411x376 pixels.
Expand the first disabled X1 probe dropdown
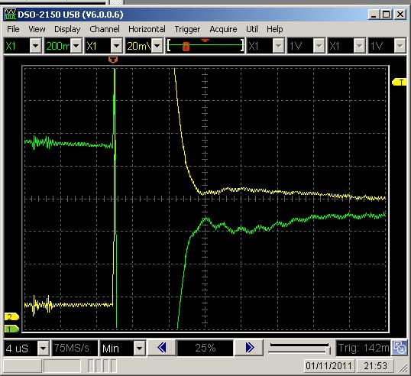[x=278, y=46]
